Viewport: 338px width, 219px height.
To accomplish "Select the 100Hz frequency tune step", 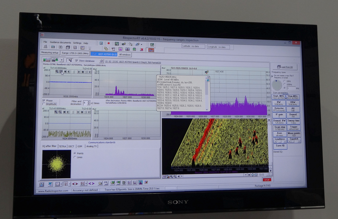I will point(284,85).
